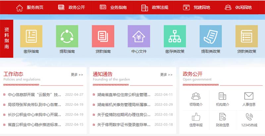Screen dimensions: 265x136
Task: Open notice 关于疫情防控期间办理住房公...
Action: 124,114
